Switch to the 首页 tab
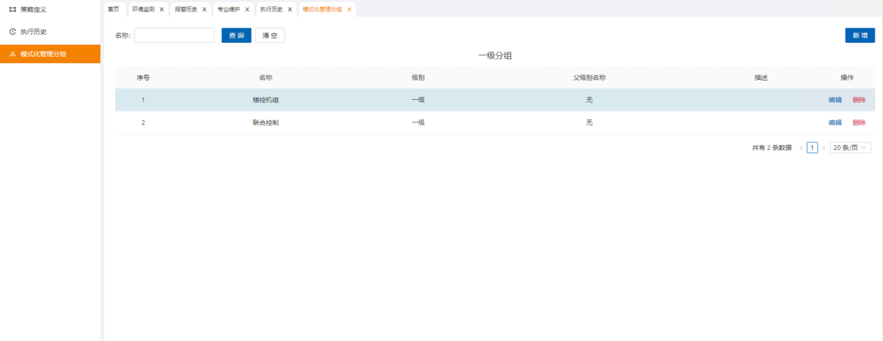The width and height of the screenshot is (883, 341). click(x=113, y=10)
